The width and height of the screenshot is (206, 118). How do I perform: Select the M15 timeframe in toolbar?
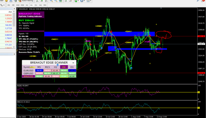point(18,5)
